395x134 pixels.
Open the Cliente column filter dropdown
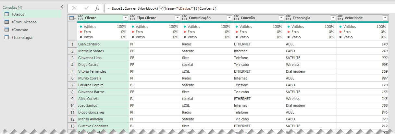tap(126, 18)
